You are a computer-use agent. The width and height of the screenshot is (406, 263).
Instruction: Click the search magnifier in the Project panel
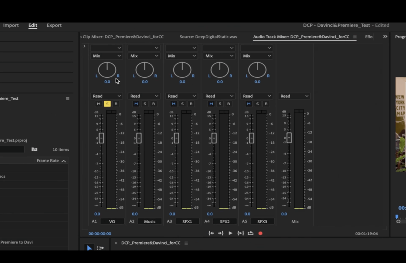(x=34, y=149)
